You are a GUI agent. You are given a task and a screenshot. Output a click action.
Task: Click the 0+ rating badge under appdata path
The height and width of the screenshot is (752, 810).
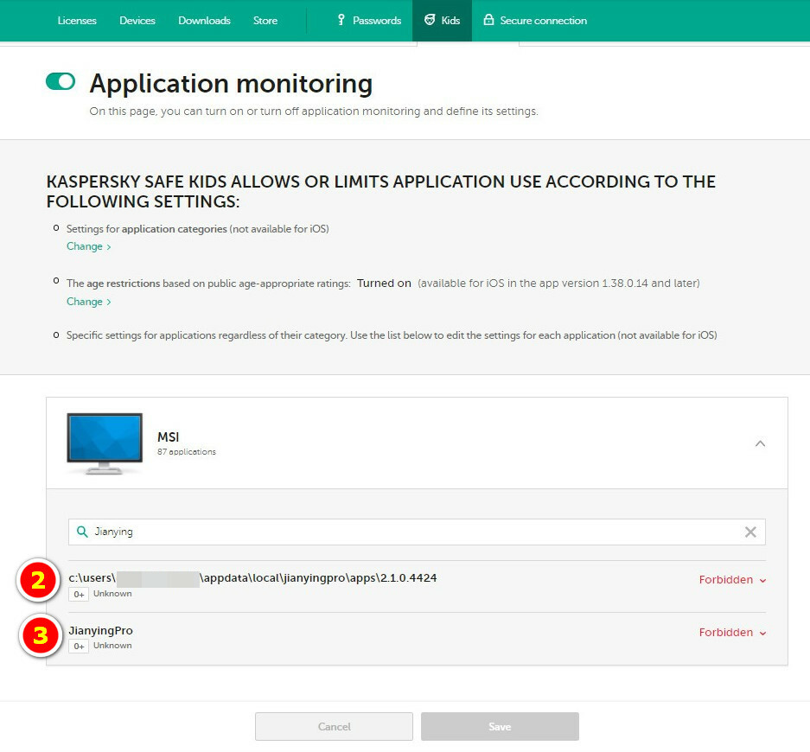coord(79,595)
